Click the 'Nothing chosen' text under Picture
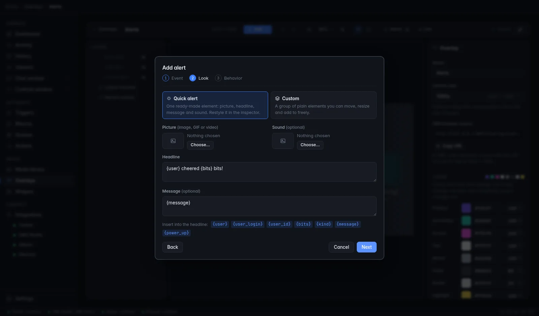The height and width of the screenshot is (316, 539). click(203, 136)
